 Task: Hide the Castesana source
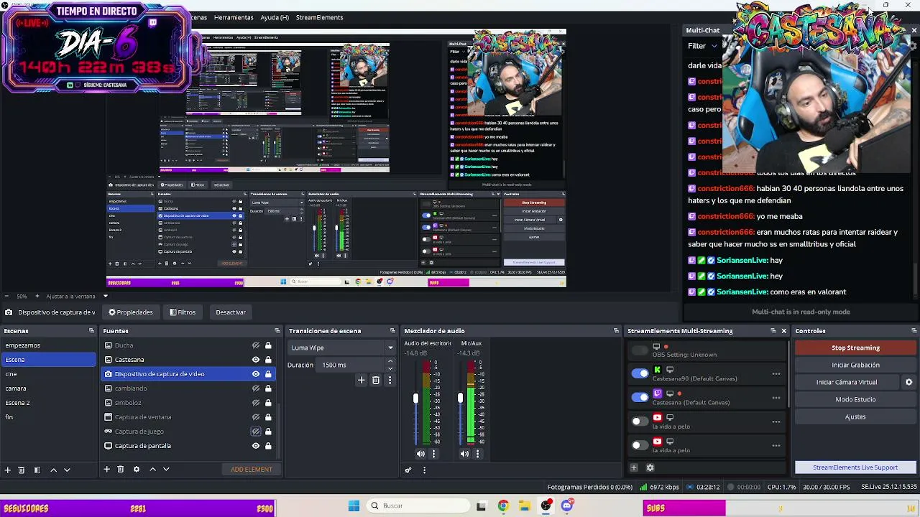point(256,360)
